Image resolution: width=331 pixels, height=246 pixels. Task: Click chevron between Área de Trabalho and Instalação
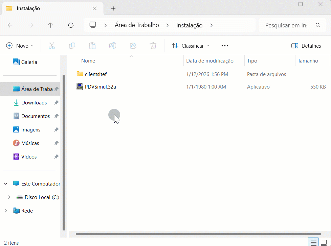click(168, 25)
